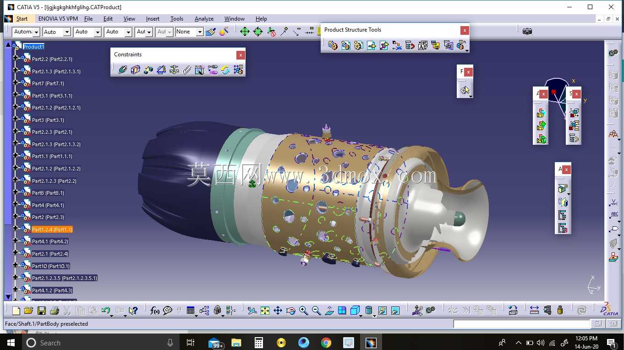Image resolution: width=624 pixels, height=350 pixels.
Task: Click the Zoom Out magnifier
Action: [x=316, y=311]
